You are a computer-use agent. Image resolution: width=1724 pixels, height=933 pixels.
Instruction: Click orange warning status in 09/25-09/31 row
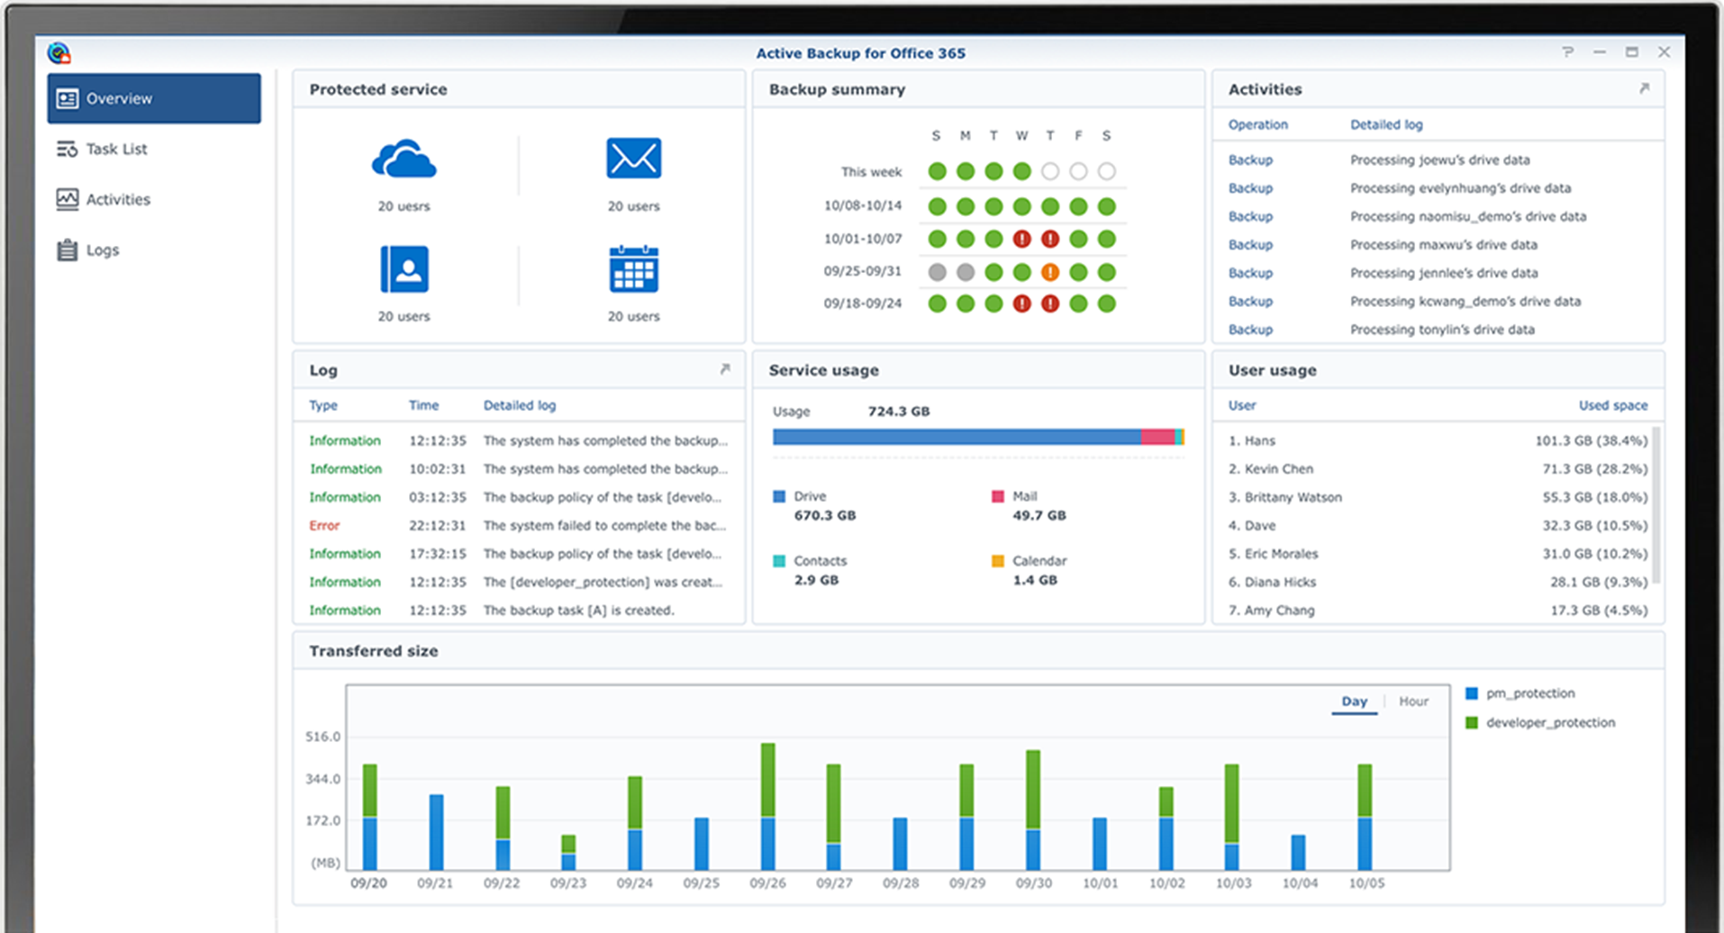[1050, 272]
